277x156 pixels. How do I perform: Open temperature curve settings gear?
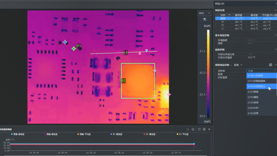click(204, 129)
